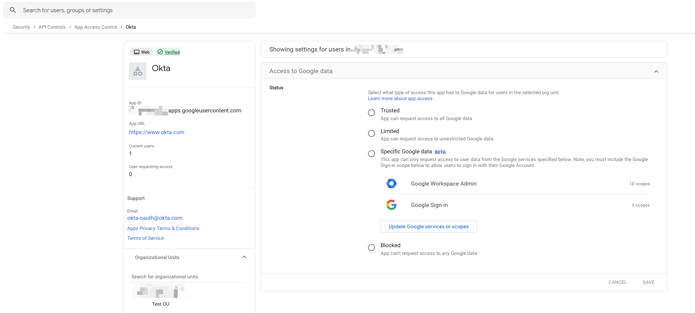Click the 3 scopes count
Screen dimensions: 695x313
641,205
